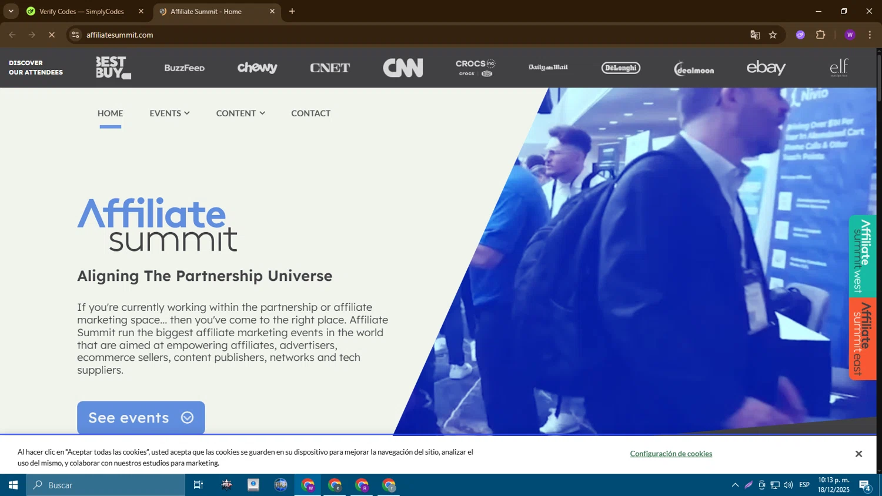Open the CONTACT nav link
The height and width of the screenshot is (496, 882).
(x=310, y=113)
